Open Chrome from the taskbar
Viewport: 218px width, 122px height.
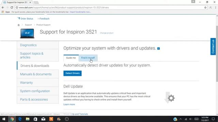(12, 119)
